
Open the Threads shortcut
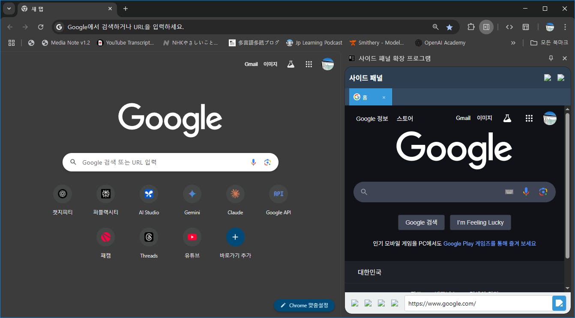149,244
